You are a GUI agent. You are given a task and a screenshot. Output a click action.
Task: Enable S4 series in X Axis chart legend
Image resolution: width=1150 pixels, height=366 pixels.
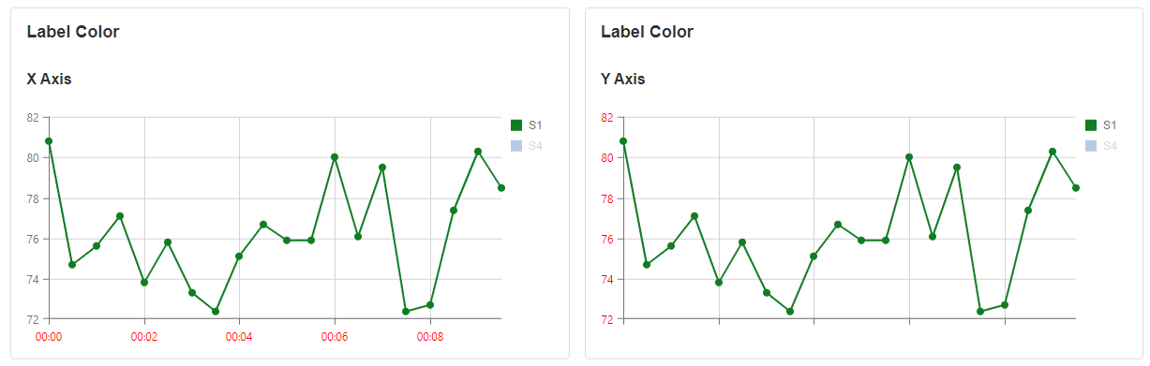pyautogui.click(x=527, y=146)
